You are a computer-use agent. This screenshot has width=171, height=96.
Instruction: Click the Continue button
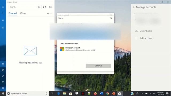pyautogui.click(x=98, y=66)
